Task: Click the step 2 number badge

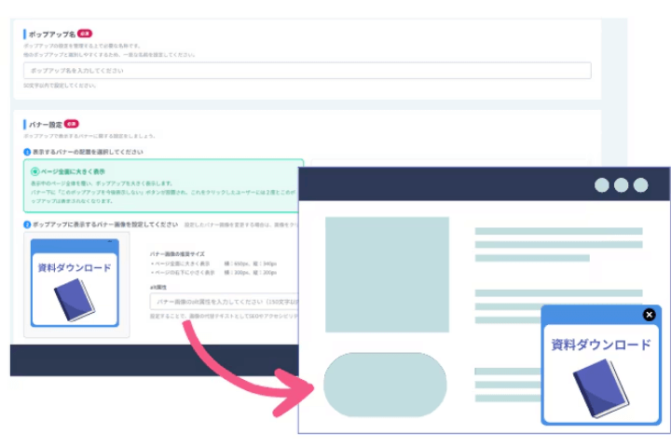Action: (27, 224)
